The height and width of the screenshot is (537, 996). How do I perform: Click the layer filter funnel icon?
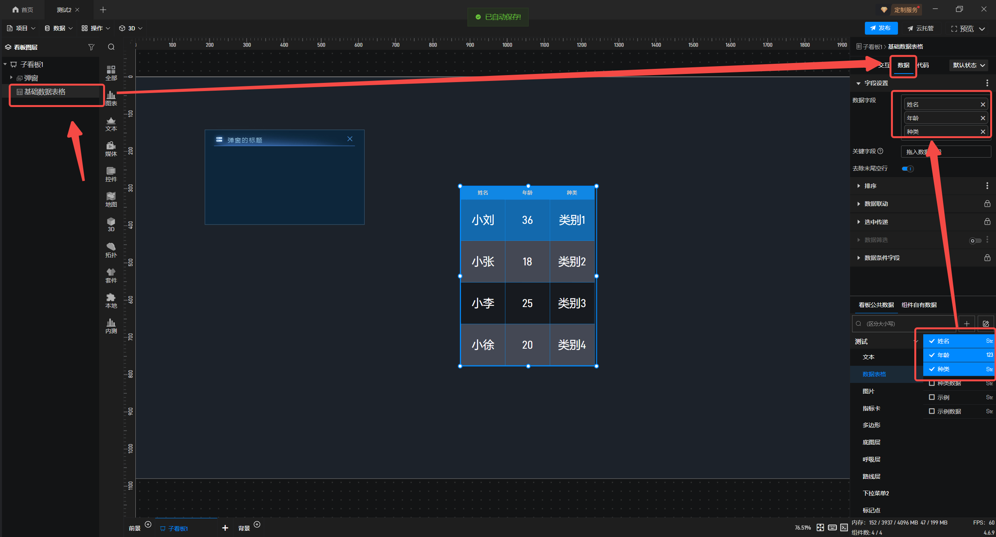coord(91,47)
